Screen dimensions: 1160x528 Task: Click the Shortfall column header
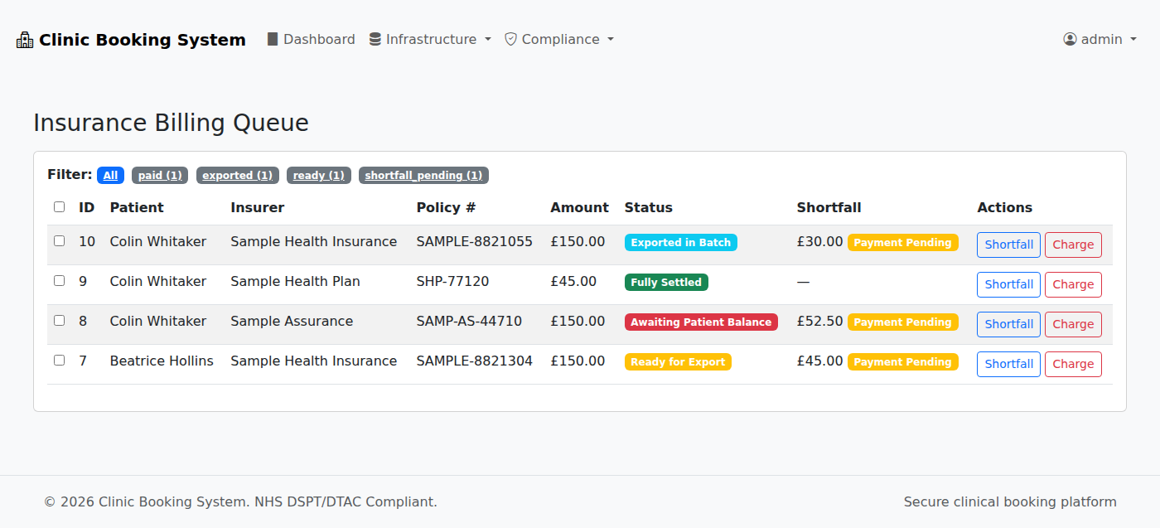click(x=829, y=207)
